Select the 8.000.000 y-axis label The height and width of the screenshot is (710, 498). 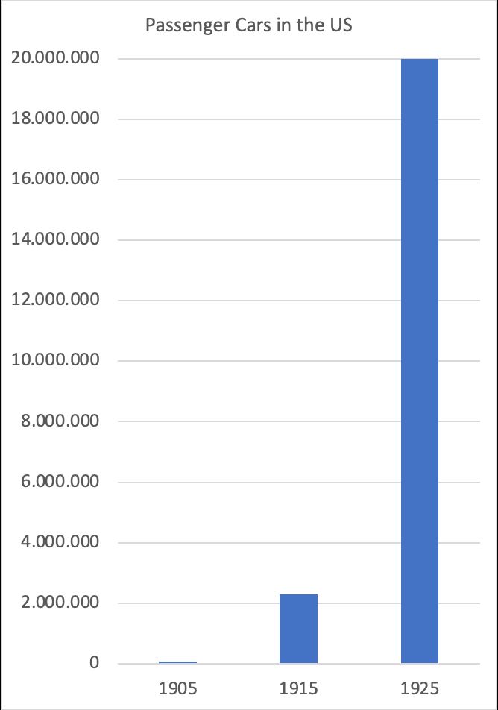(x=61, y=421)
